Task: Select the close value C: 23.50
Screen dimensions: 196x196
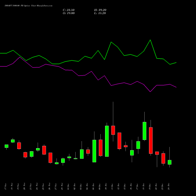Action: [69, 10]
